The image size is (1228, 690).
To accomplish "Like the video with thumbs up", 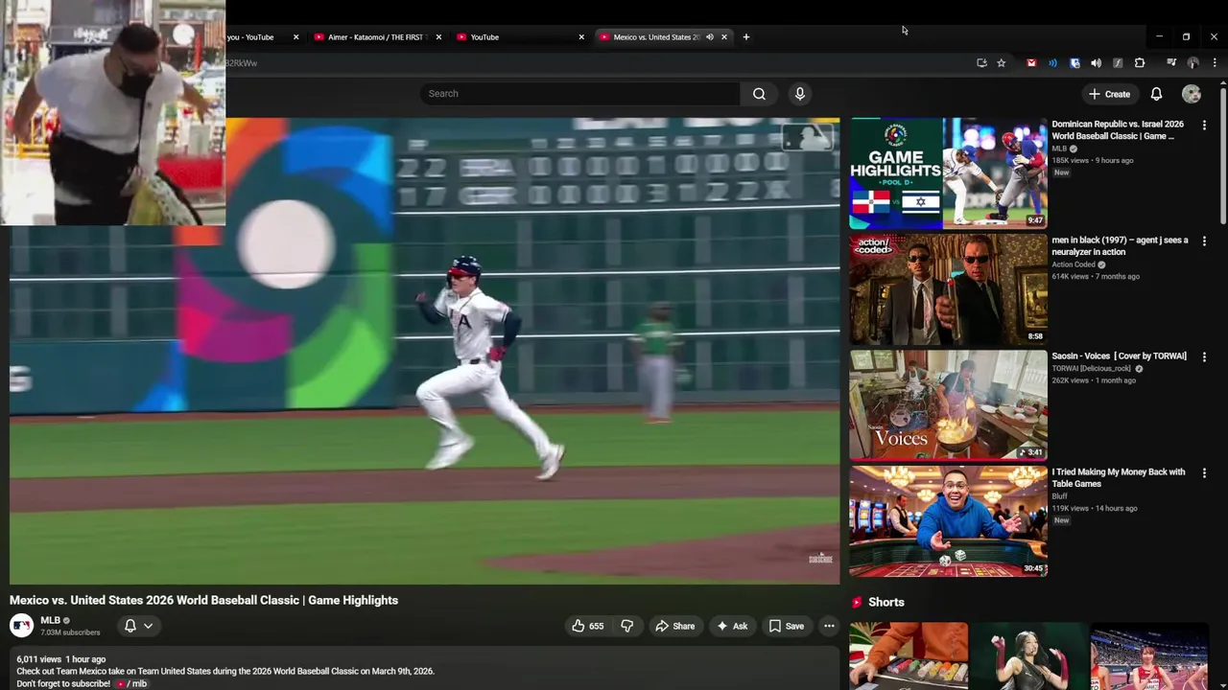I will (588, 626).
